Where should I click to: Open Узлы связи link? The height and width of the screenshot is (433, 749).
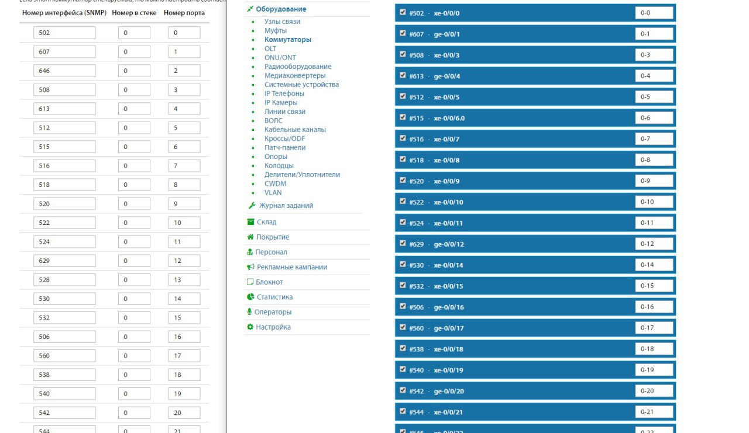(282, 22)
